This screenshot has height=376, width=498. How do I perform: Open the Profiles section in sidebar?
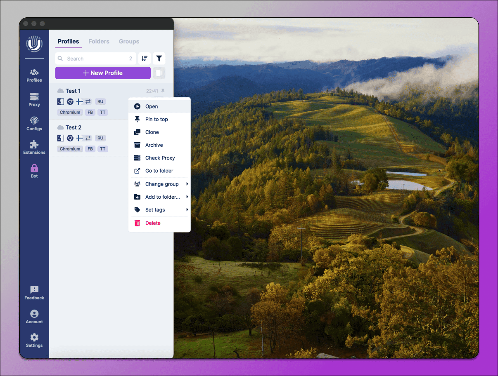(x=34, y=76)
